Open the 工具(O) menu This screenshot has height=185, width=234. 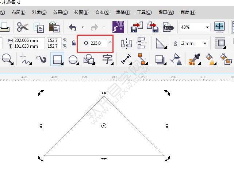pyautogui.click(x=144, y=12)
